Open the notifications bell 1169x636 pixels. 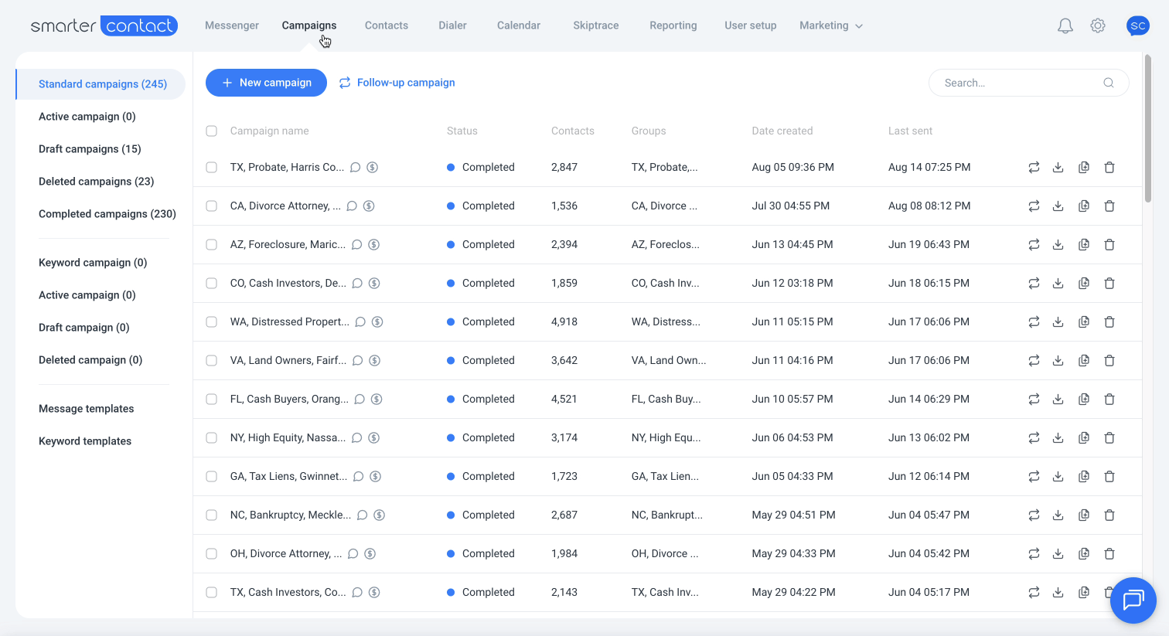click(x=1065, y=26)
